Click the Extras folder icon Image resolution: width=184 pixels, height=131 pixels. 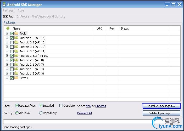point(16,78)
